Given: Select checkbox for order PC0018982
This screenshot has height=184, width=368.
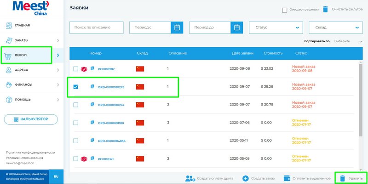Looking at the screenshot, I should coord(75,69).
